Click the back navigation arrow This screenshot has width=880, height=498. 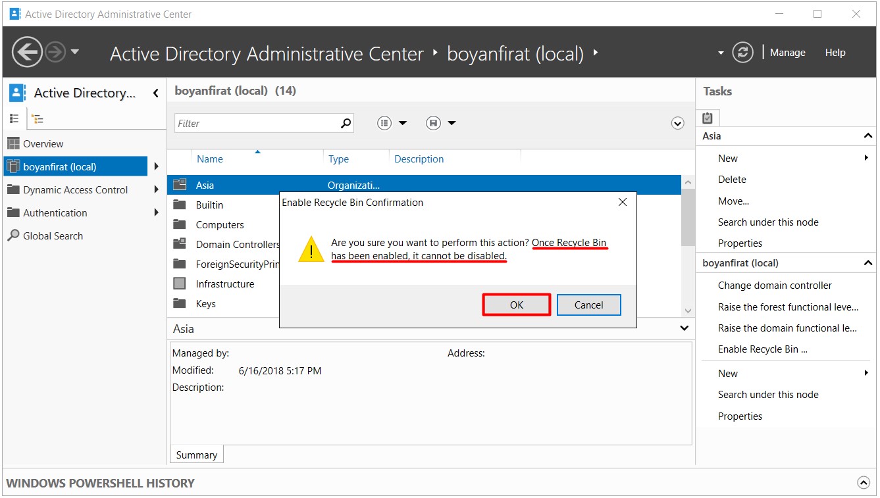coord(27,52)
